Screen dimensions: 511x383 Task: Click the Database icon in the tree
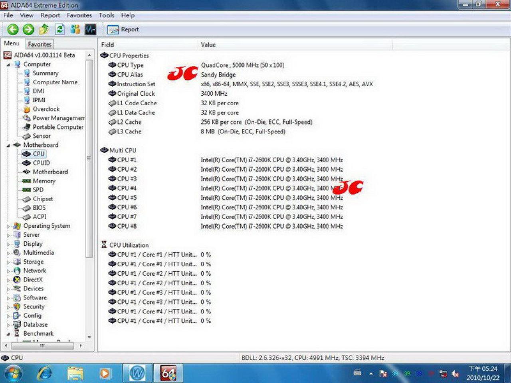point(17,325)
